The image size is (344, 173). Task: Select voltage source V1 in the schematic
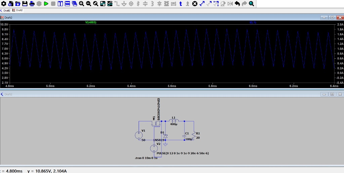pyautogui.click(x=139, y=135)
